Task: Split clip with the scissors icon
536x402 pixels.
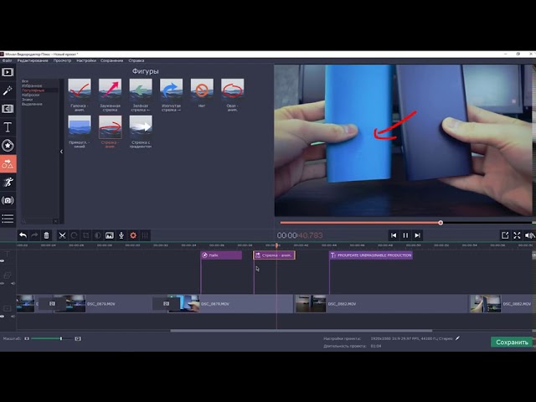Action: (62, 235)
